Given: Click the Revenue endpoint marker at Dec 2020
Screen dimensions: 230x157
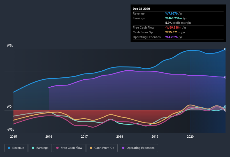Looking at the screenshot, I should [225, 49].
